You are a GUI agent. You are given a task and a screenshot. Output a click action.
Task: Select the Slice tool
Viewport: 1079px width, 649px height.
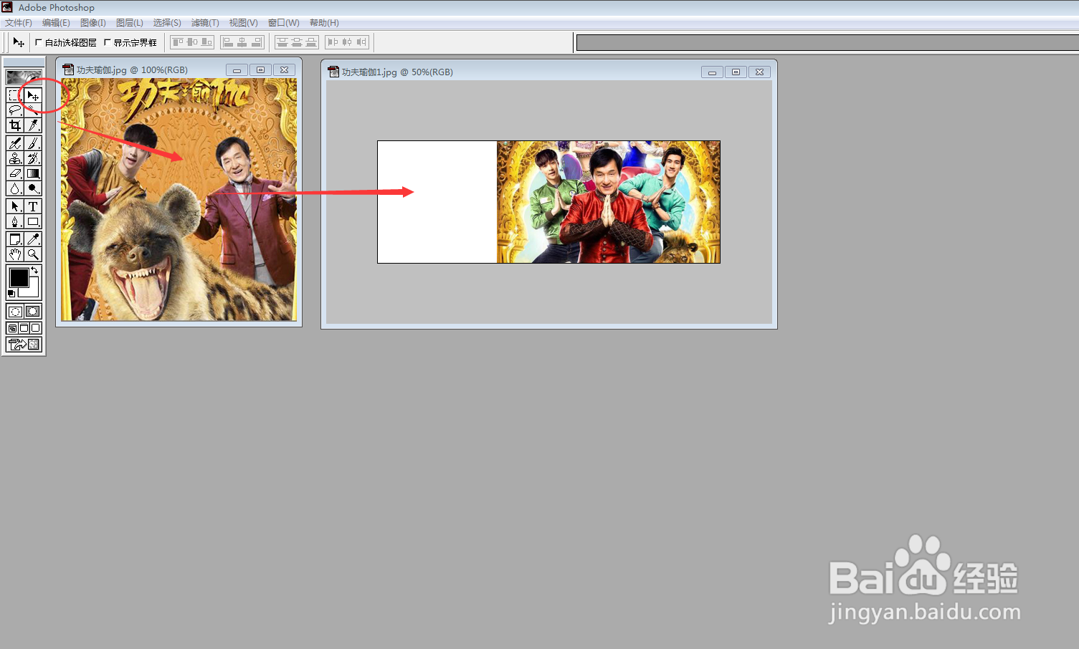[33, 125]
